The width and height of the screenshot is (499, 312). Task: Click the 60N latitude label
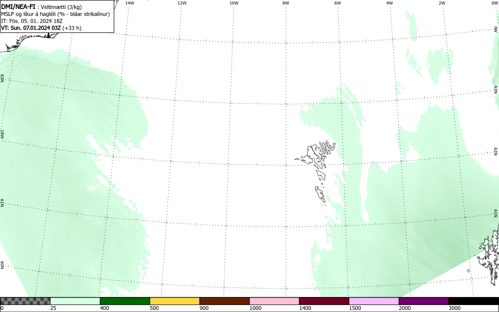2,265
